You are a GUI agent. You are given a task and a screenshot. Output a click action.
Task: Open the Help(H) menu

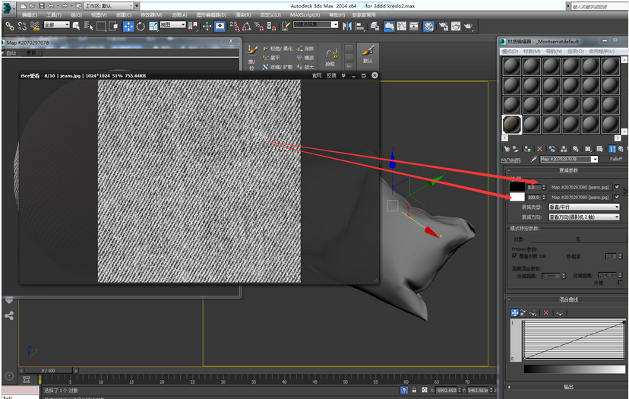tap(337, 15)
